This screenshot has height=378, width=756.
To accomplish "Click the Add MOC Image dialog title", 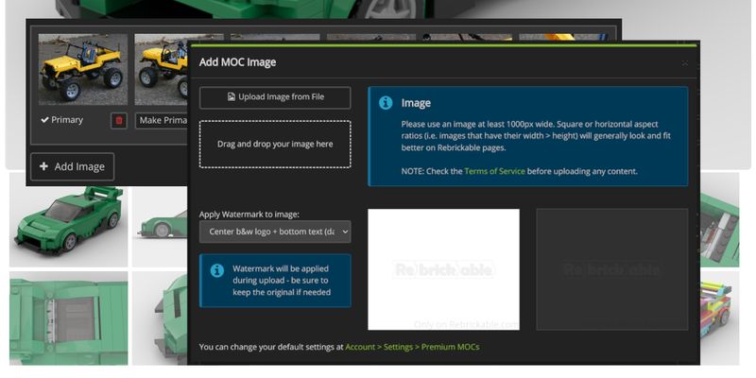I will [x=237, y=62].
